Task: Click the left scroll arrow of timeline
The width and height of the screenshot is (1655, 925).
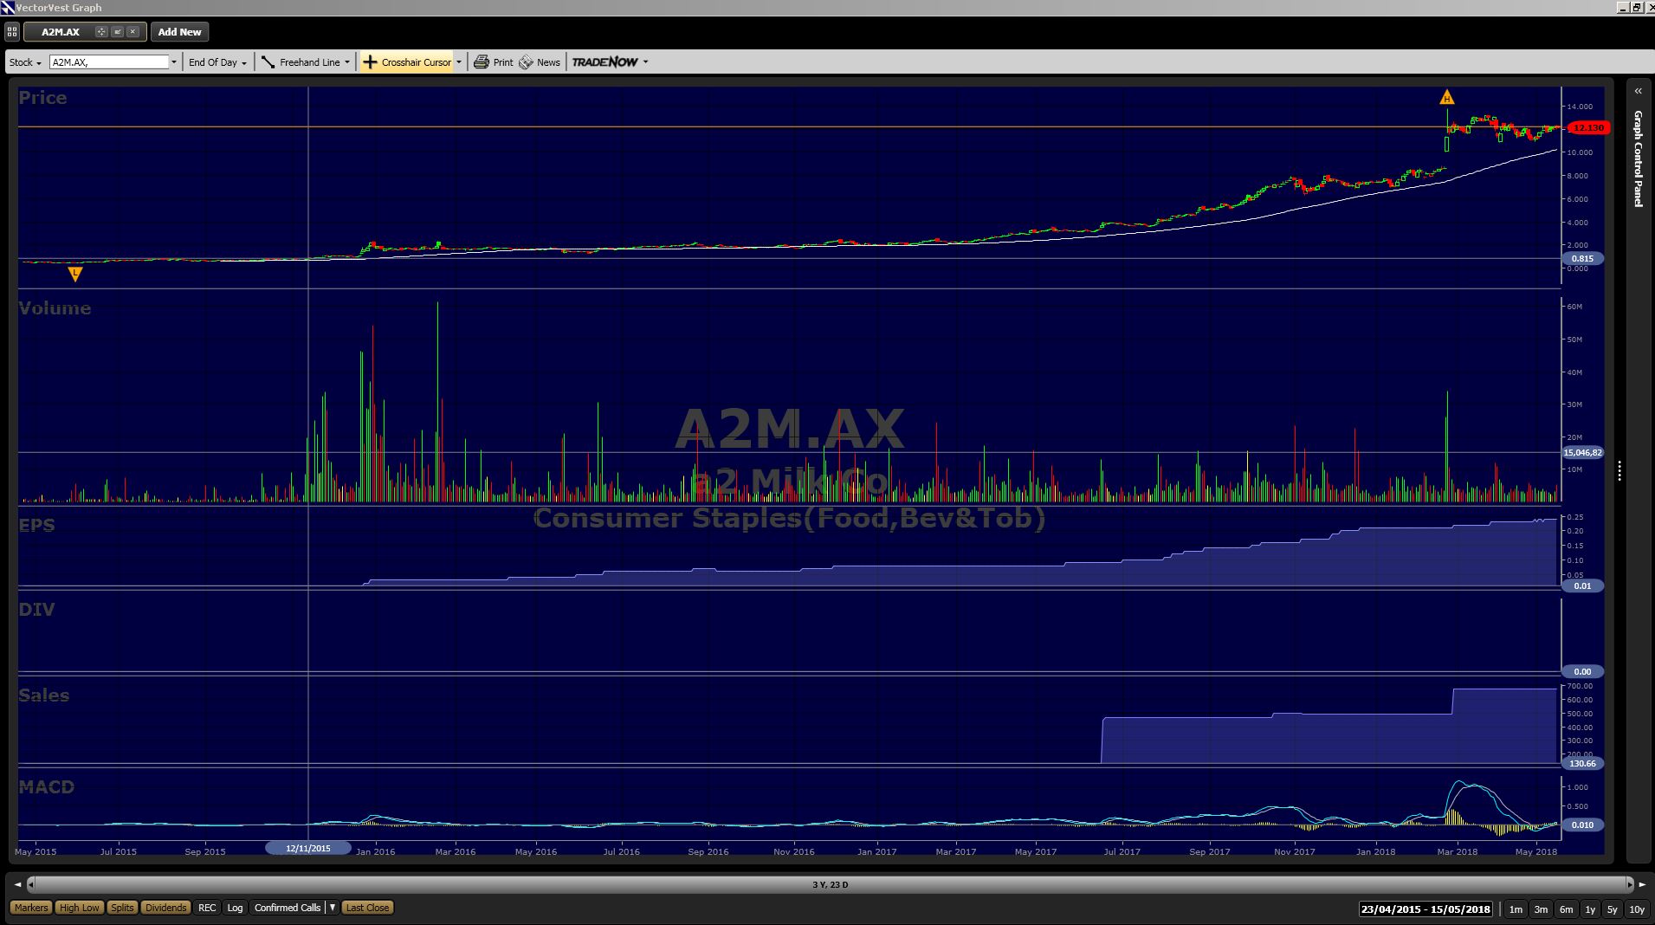Action: pyautogui.click(x=17, y=884)
